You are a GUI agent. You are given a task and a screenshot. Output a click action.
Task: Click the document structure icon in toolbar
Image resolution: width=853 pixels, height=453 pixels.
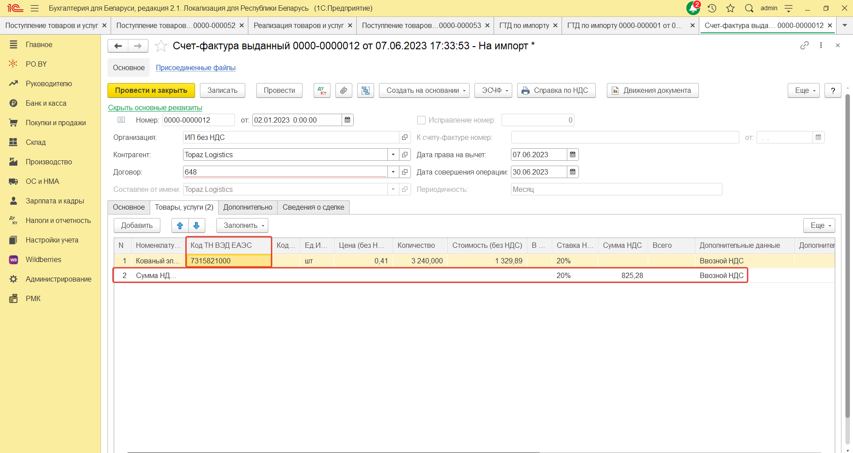pyautogui.click(x=365, y=91)
